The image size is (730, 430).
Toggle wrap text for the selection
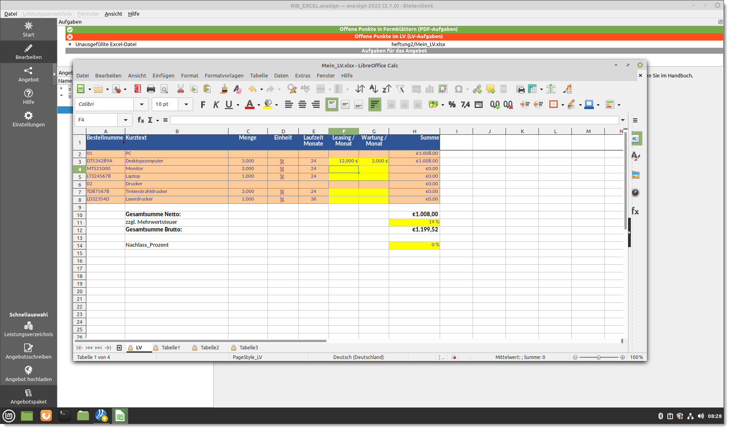tap(374, 104)
